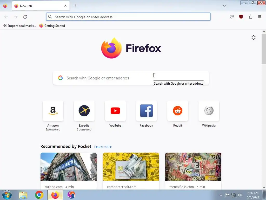266x200 pixels.
Task: Click mentalfloss.com · 5 min source text
Action: point(187,187)
